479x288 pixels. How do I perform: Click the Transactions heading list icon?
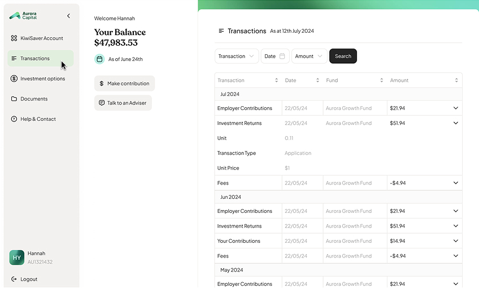click(221, 31)
